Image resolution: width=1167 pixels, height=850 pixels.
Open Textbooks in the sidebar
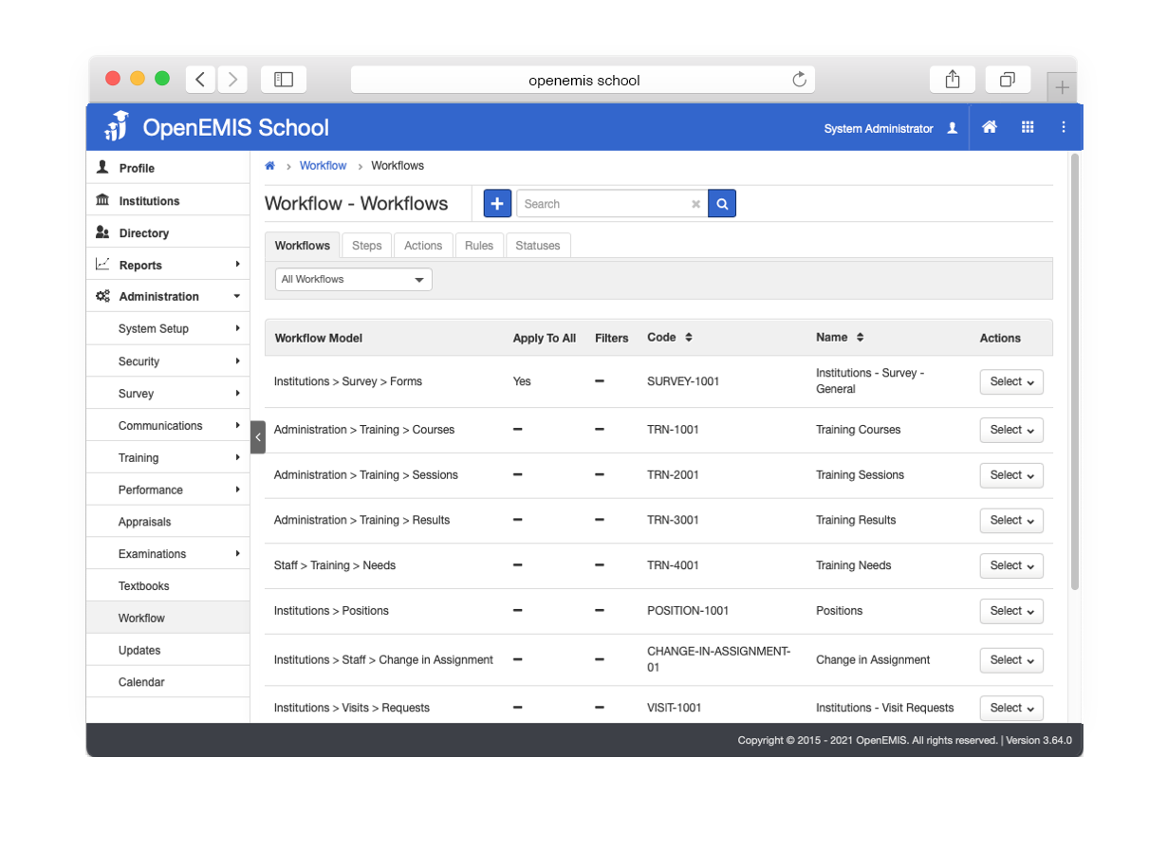pos(168,586)
